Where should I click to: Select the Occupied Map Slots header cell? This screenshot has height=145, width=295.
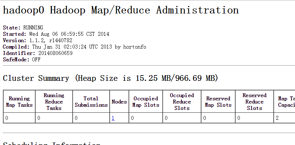[146, 102]
